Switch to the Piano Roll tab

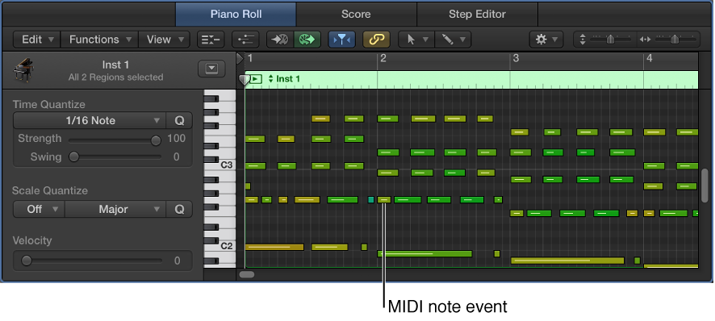(x=236, y=15)
